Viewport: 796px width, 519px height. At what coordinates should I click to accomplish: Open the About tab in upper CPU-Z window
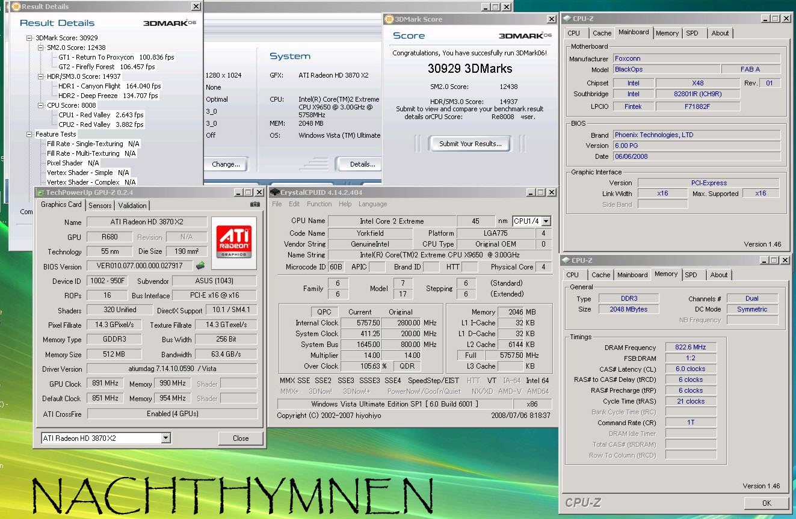pos(720,33)
